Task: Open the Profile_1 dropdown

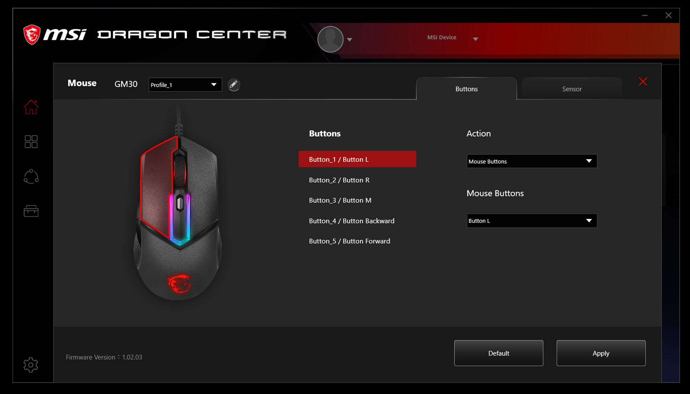Action: click(185, 85)
